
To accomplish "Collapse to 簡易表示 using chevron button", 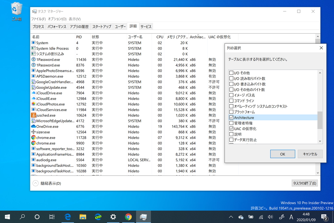I will (35, 183).
